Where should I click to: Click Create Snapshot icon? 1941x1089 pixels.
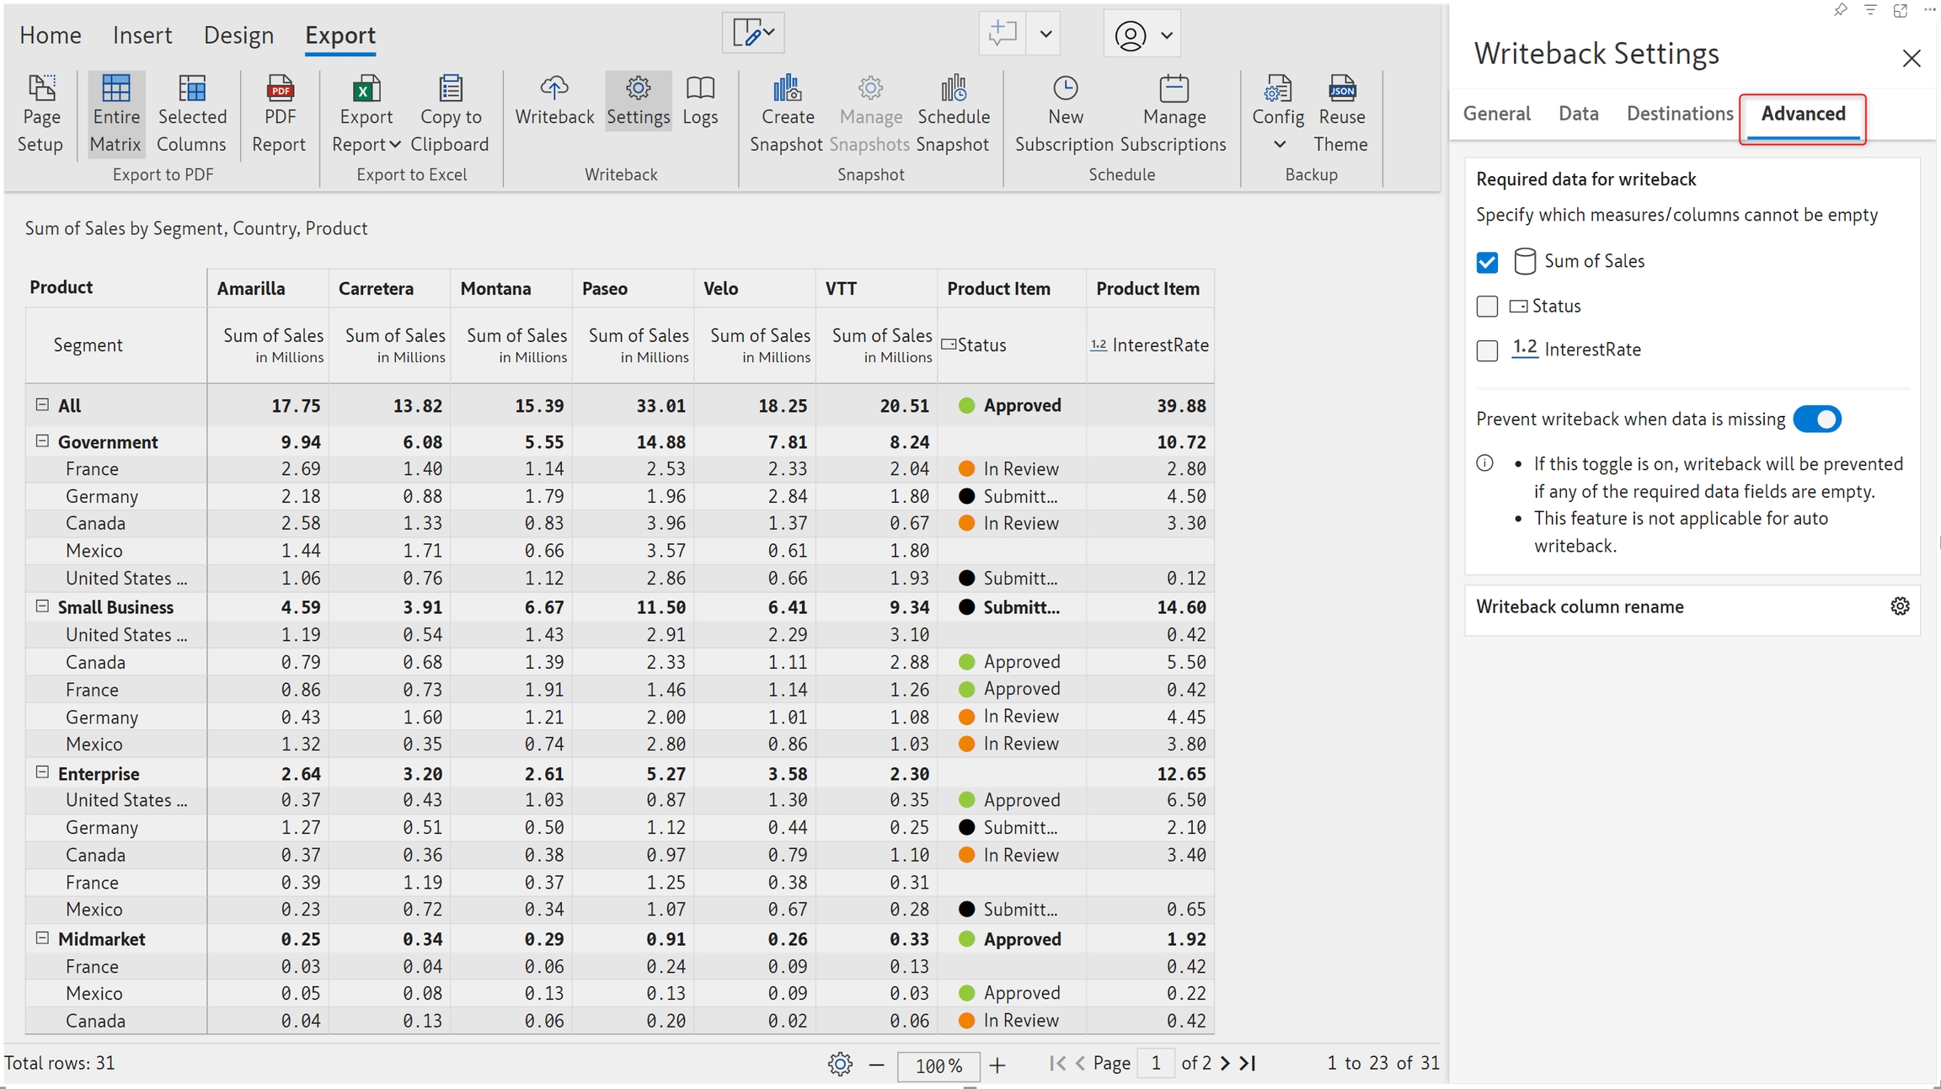(786, 88)
